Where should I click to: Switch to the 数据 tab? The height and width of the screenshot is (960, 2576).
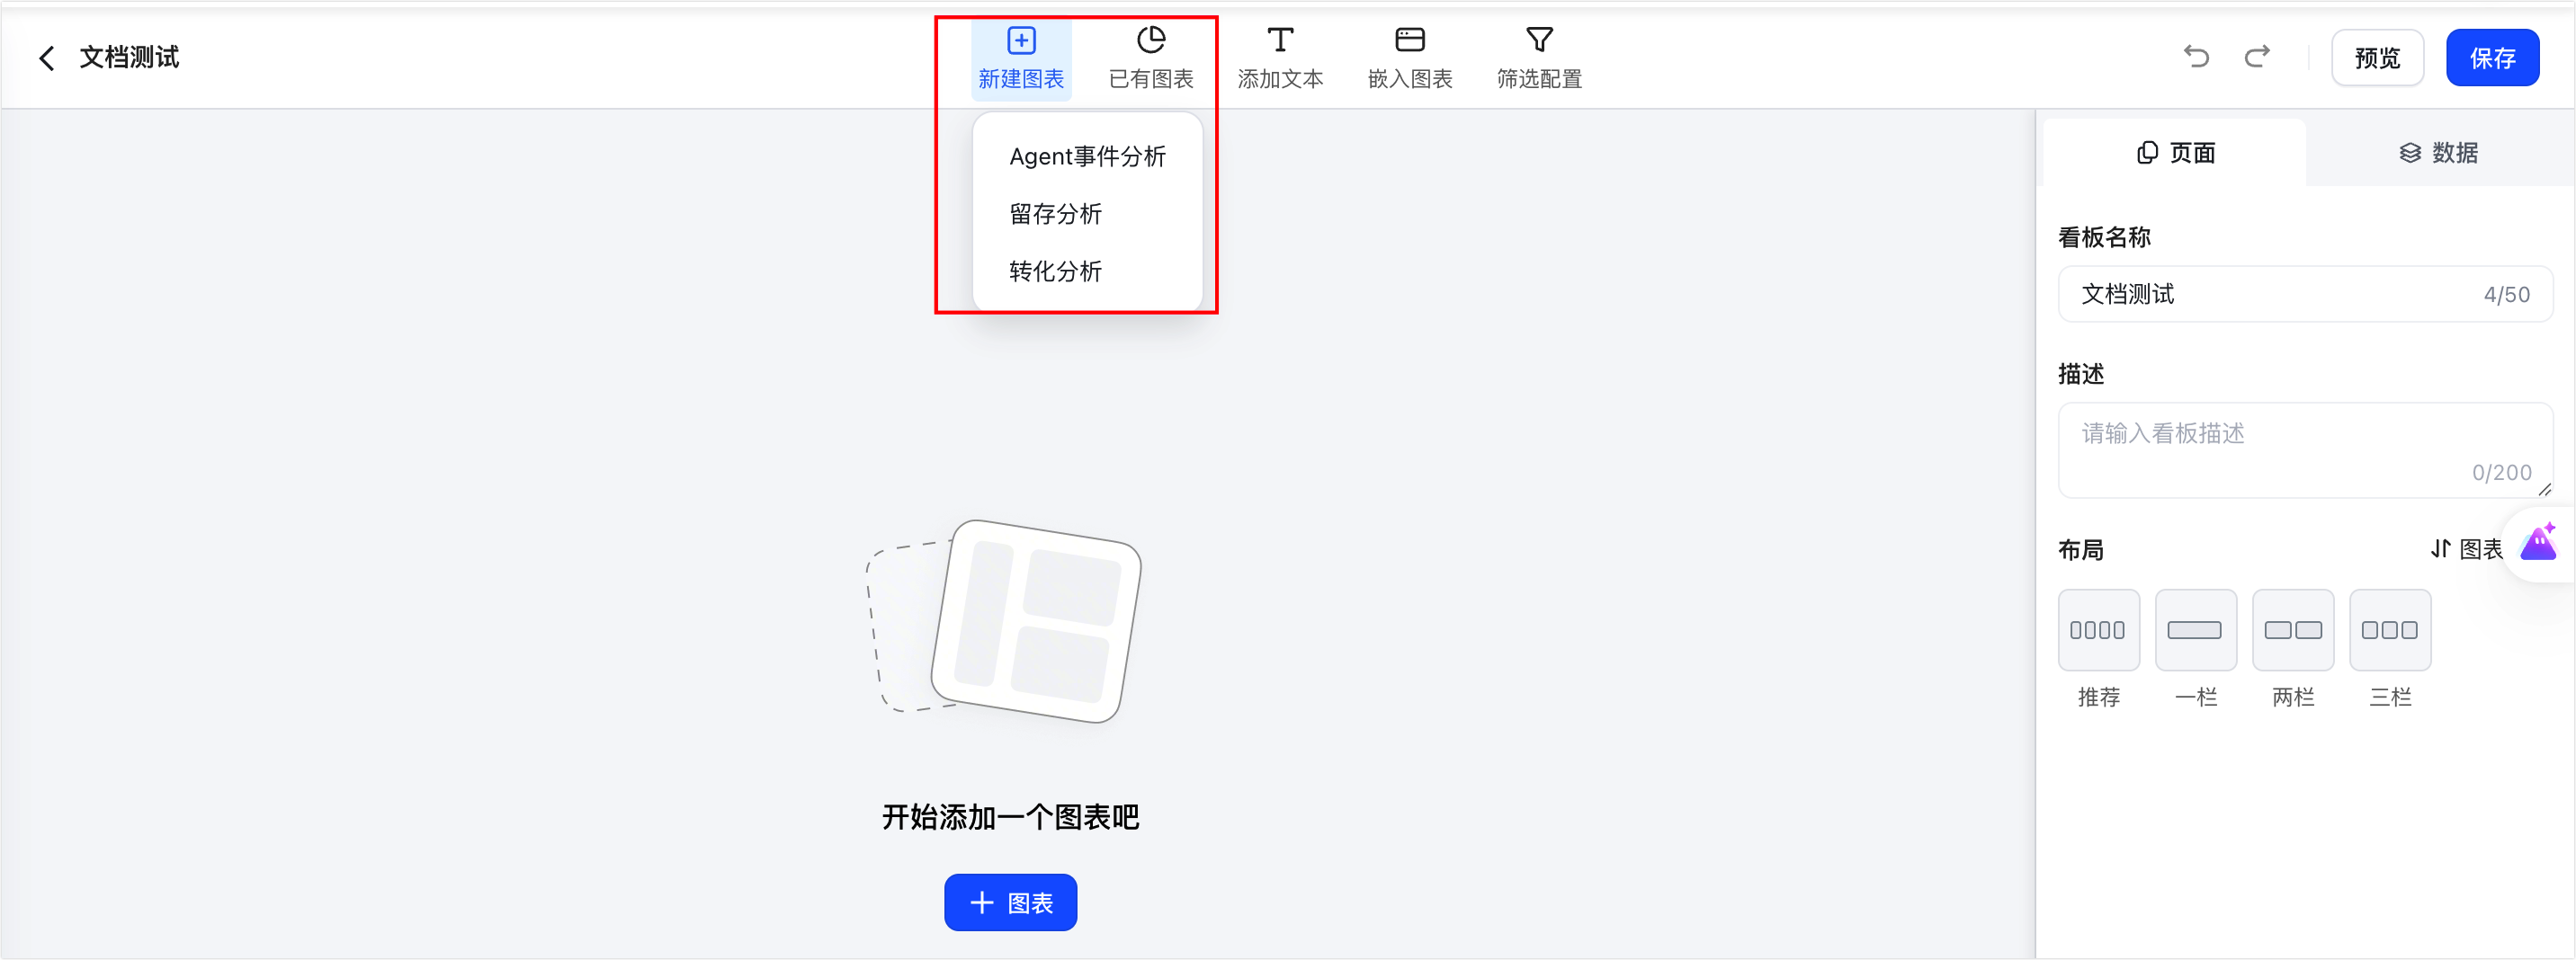coord(2438,153)
